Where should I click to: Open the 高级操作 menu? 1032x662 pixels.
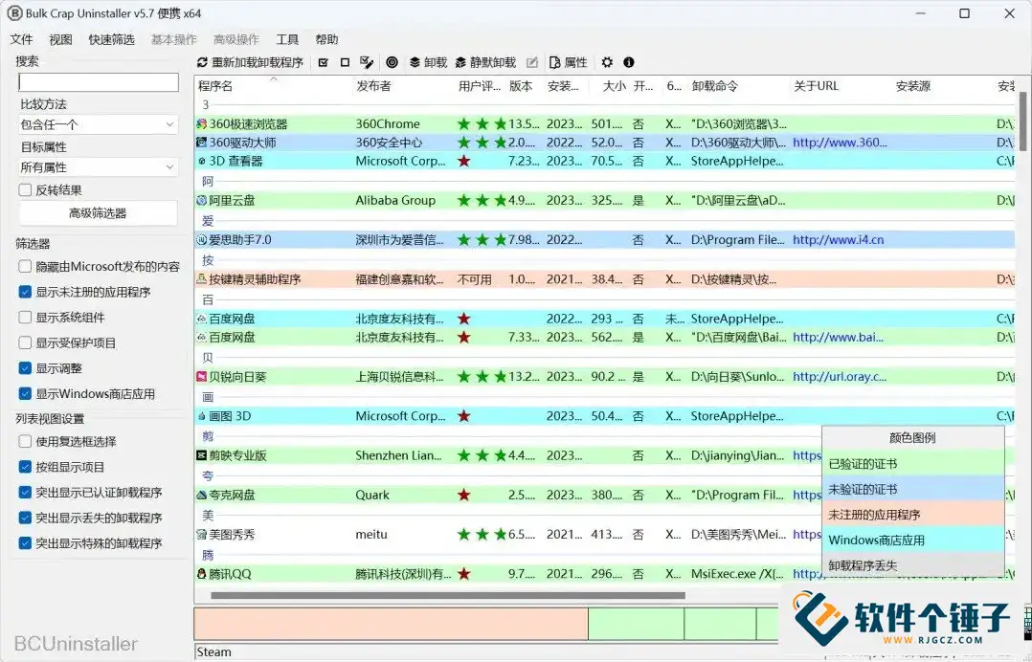coord(236,39)
